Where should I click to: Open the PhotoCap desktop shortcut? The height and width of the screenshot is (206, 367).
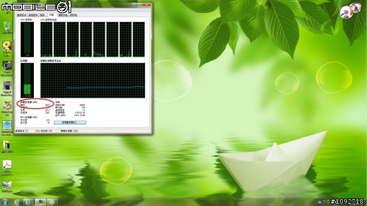point(7,109)
